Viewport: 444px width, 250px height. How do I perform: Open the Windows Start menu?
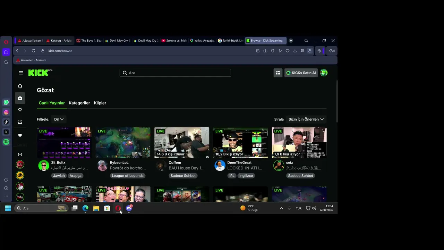click(8, 208)
